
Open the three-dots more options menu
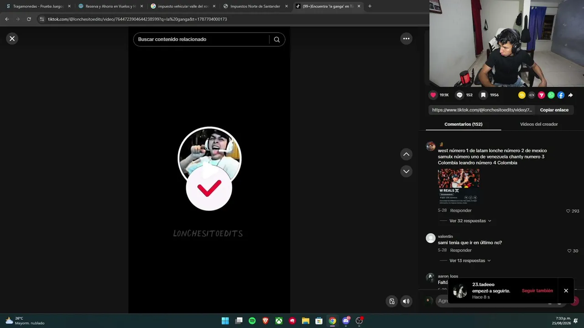click(406, 39)
